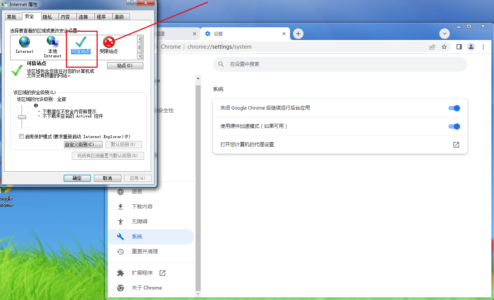Click the accessibility icon beside 无障碍
This screenshot has height=300, width=494.
pos(121,222)
